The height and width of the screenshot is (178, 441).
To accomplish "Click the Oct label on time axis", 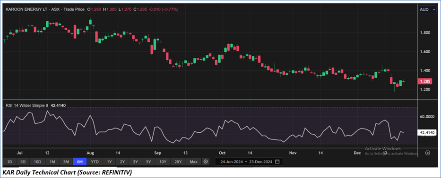I will pyautogui.click(x=223, y=153).
